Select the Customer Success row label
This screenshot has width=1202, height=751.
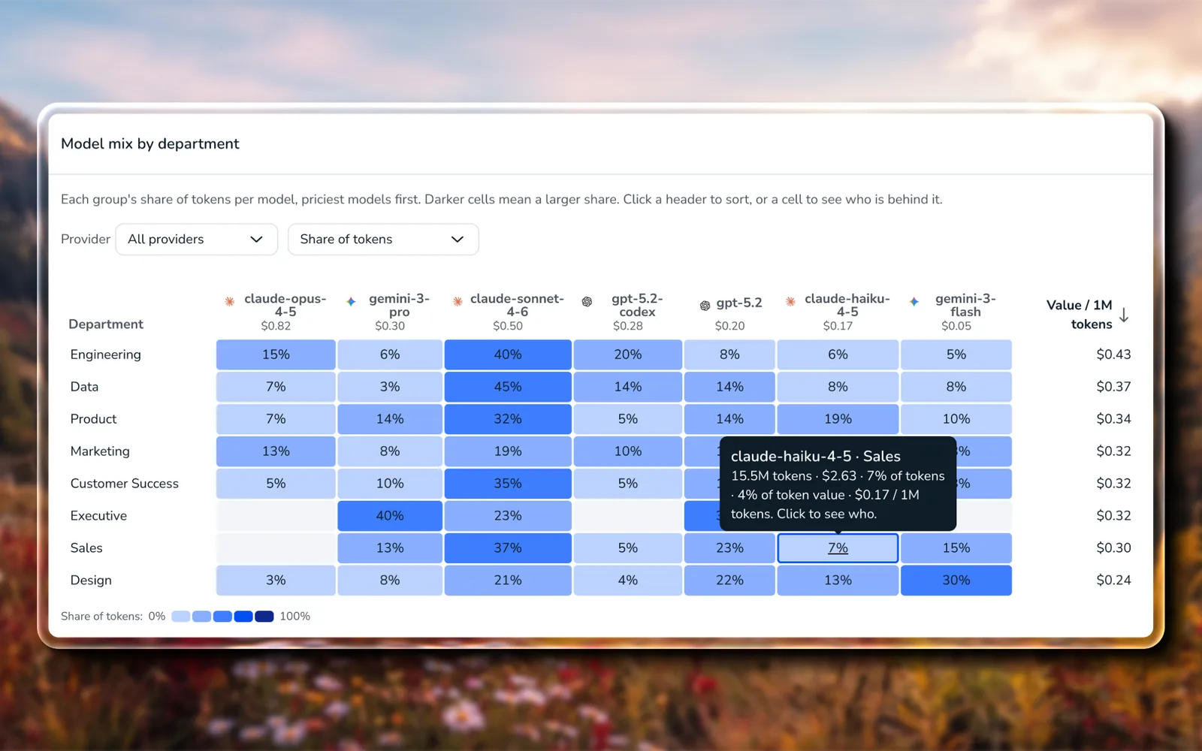coord(125,484)
